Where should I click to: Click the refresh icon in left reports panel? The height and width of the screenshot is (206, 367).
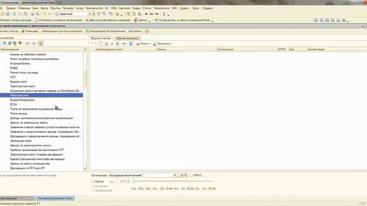coord(27,43)
